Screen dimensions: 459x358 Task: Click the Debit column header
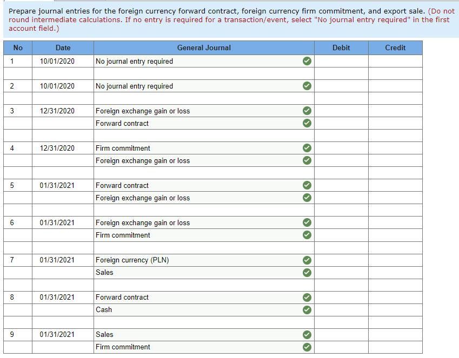[x=341, y=48]
